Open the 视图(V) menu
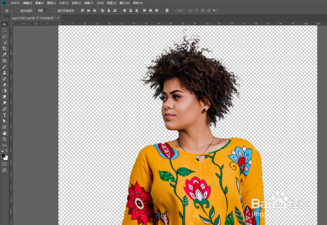327x225 pixels. [112, 3]
